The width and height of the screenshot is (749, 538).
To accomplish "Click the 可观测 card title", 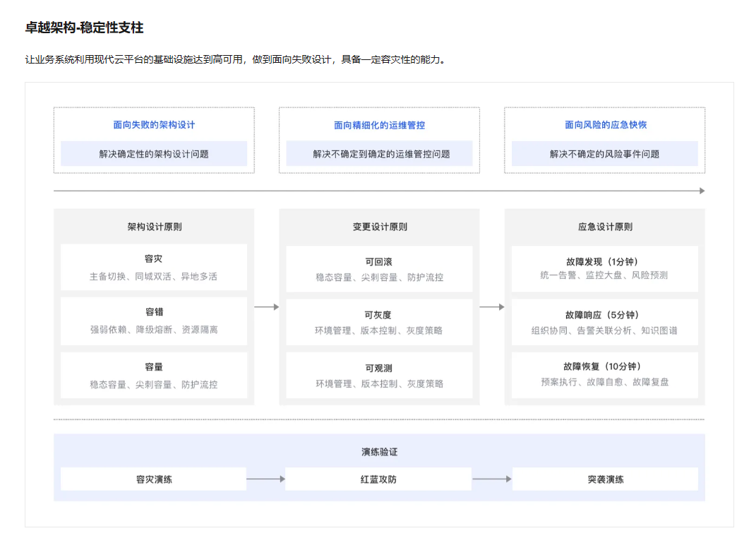I will click(x=379, y=369).
